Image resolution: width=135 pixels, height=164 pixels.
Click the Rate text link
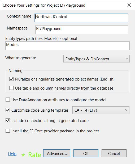[35, 155]
